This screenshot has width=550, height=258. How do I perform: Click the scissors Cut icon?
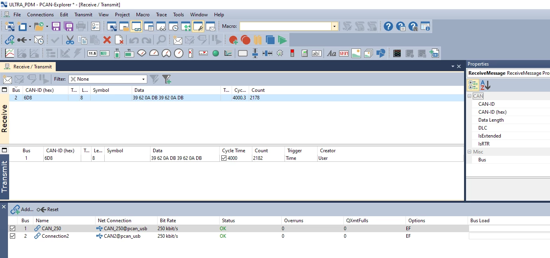pos(70,40)
